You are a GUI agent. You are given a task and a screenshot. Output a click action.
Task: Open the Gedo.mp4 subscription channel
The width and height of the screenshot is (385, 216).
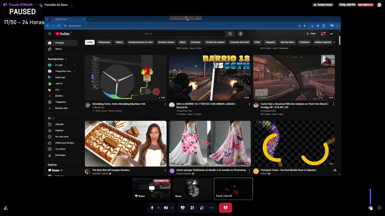pyautogui.click(x=61, y=77)
